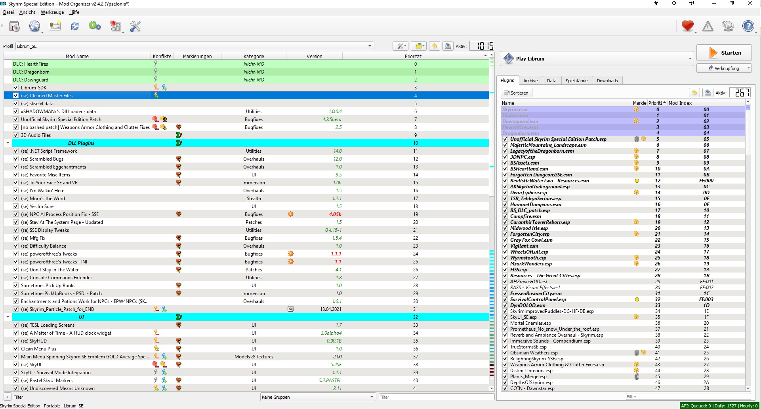This screenshot has width=761, height=409.
Task: Click the install mod from archive icon
Action: (15, 27)
